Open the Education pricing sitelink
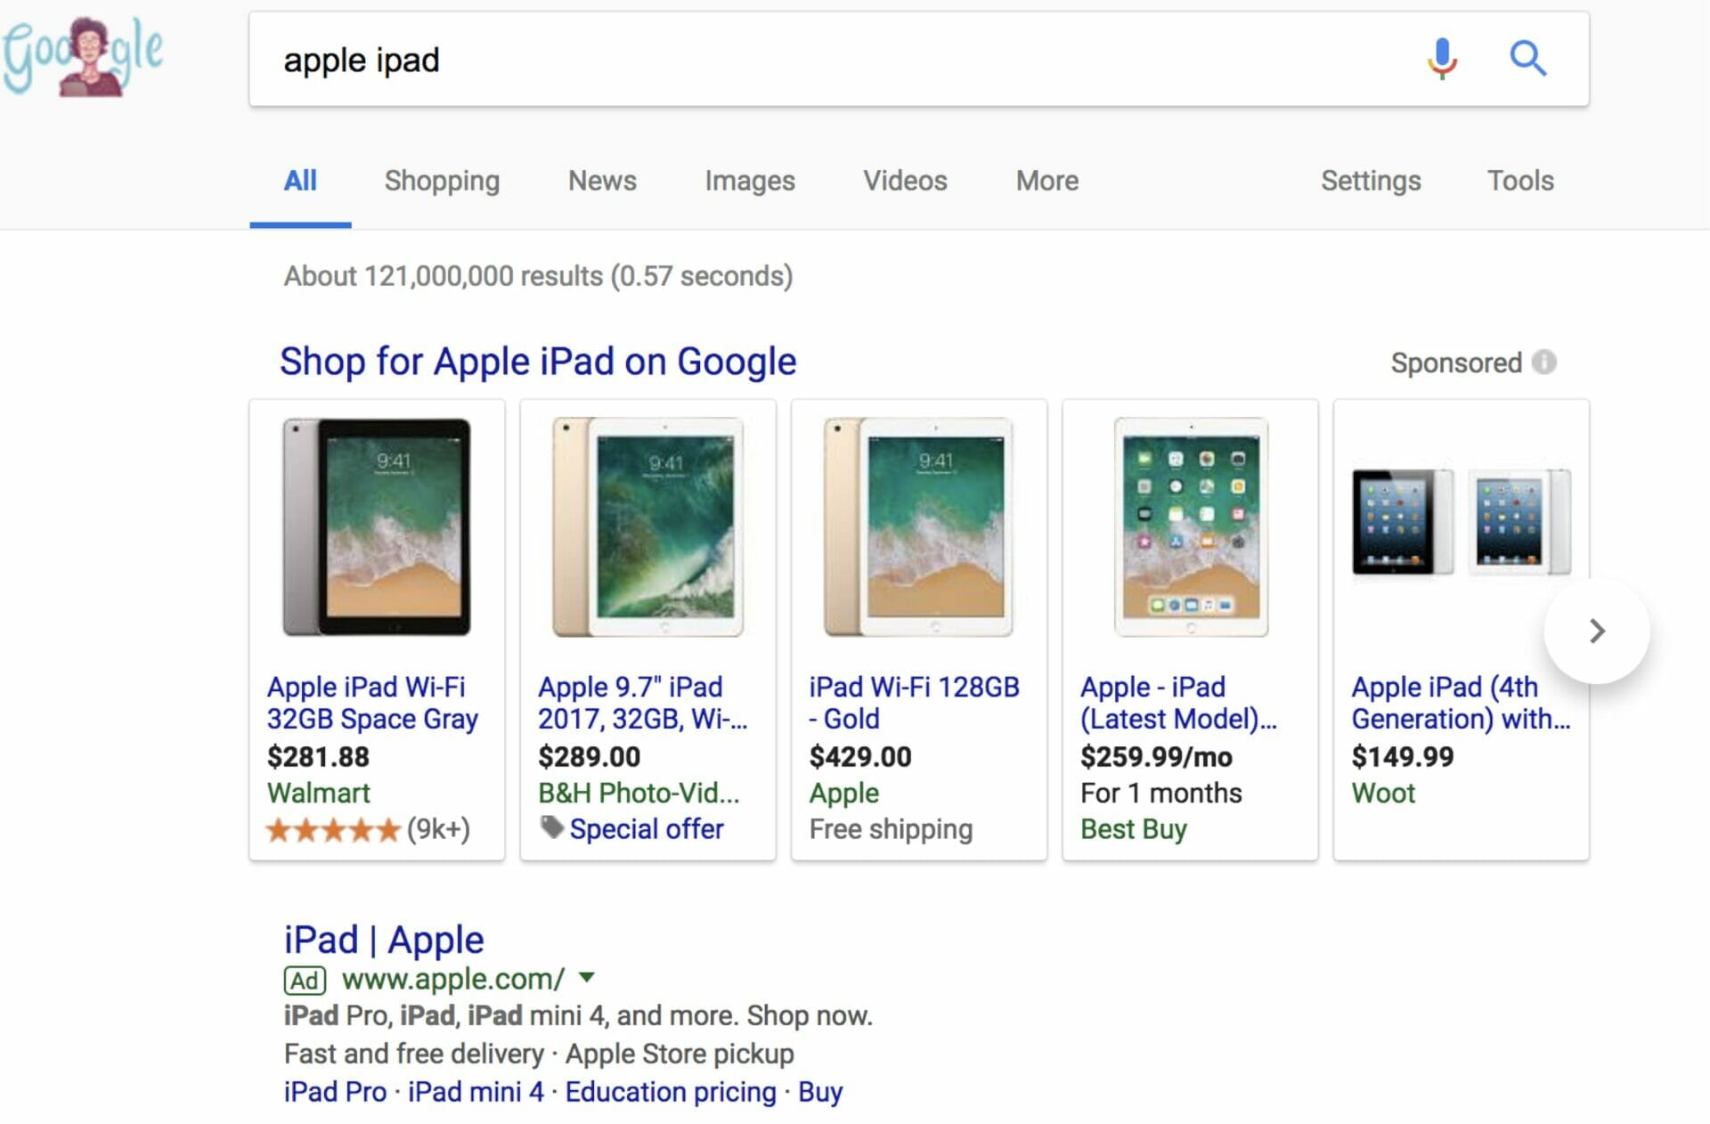1710x1124 pixels. coord(671,1092)
